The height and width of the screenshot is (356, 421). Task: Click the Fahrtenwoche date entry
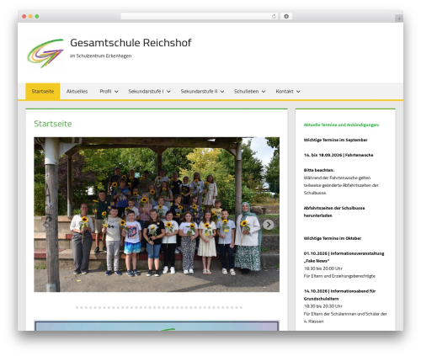coord(338,155)
